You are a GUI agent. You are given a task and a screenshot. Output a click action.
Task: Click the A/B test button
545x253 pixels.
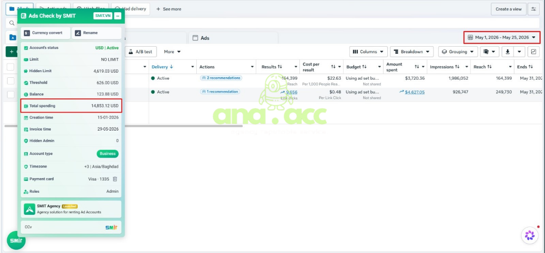141,51
